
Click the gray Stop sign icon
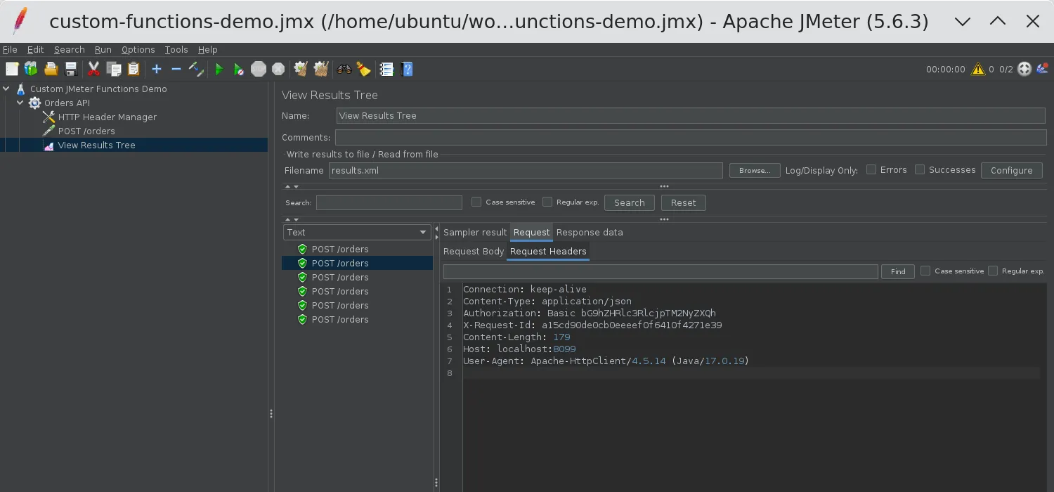[259, 69]
